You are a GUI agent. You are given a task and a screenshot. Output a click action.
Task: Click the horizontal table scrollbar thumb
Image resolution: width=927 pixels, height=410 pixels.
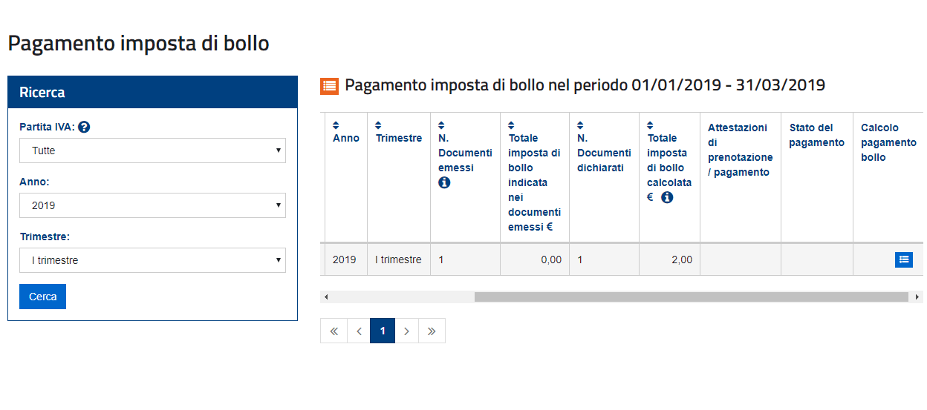[x=691, y=297]
